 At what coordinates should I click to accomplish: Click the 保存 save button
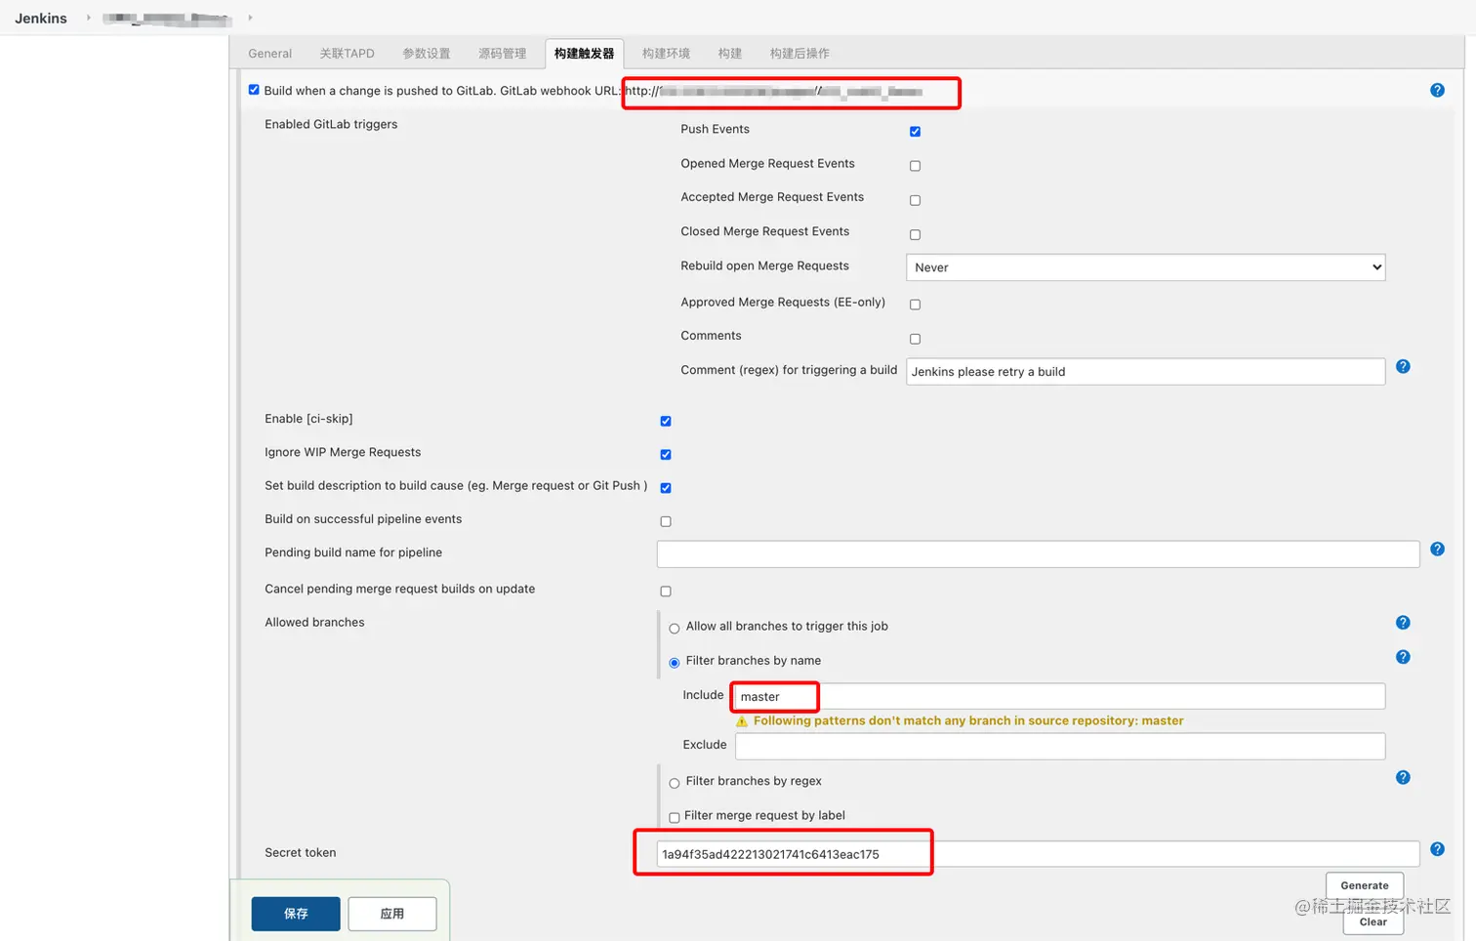click(296, 914)
